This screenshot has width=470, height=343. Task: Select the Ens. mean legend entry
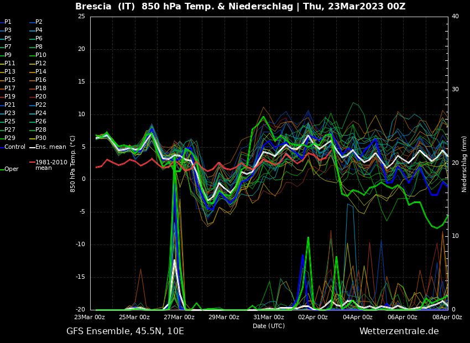(x=50, y=147)
